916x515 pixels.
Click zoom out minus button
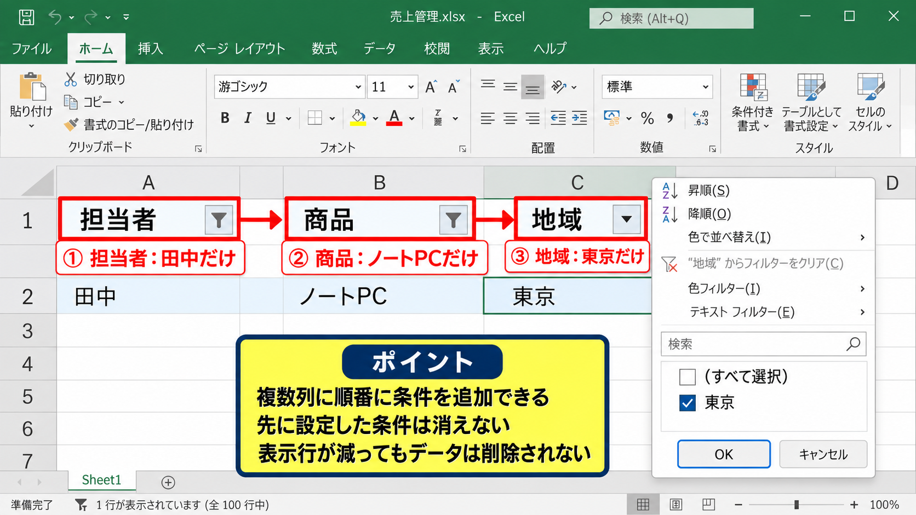pyautogui.click(x=738, y=504)
